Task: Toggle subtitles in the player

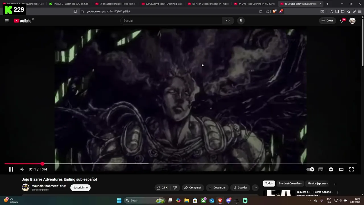Action: click(x=321, y=169)
